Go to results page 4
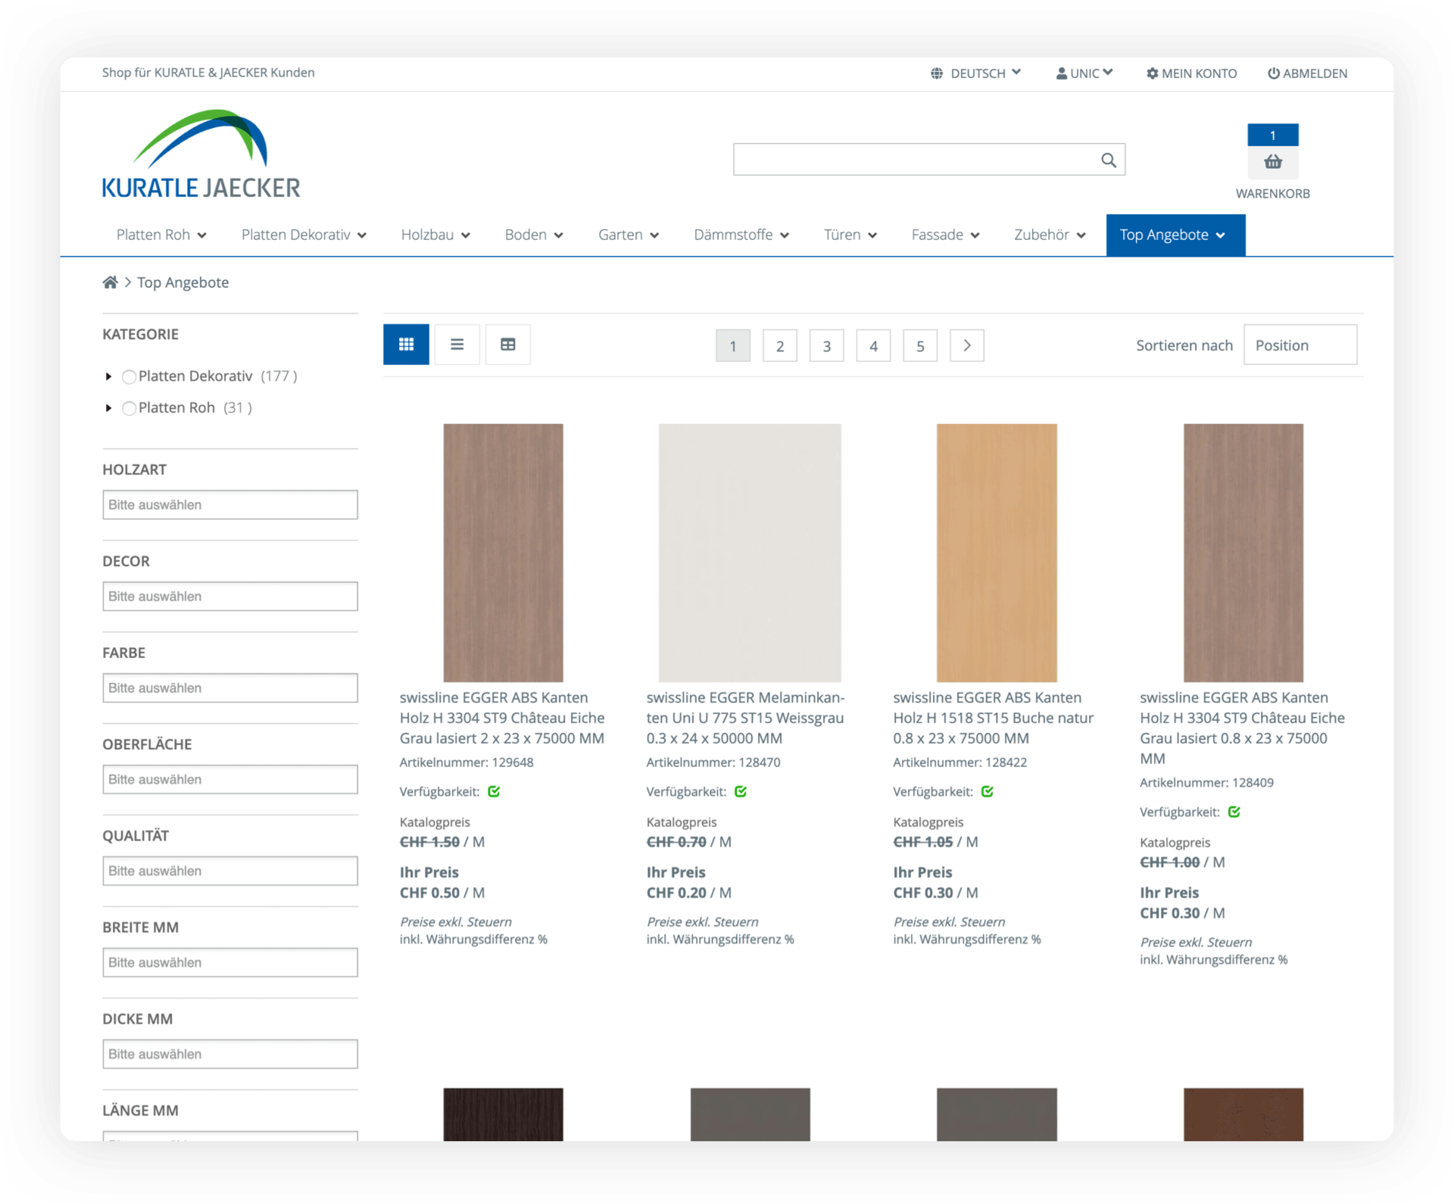Screen dimensions: 1454x1204 click(x=874, y=345)
